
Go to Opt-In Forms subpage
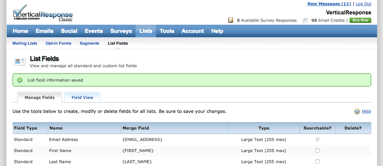[58, 43]
